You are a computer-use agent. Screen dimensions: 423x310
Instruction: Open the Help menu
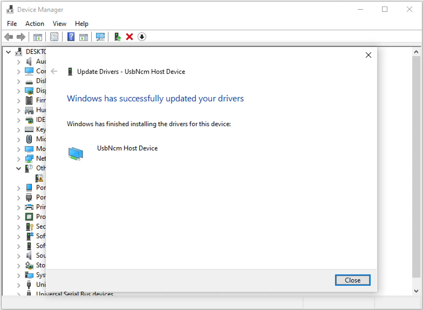(x=81, y=24)
